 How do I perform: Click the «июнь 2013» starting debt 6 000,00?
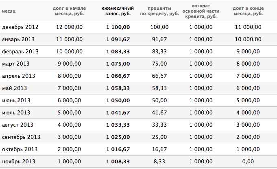69,100
